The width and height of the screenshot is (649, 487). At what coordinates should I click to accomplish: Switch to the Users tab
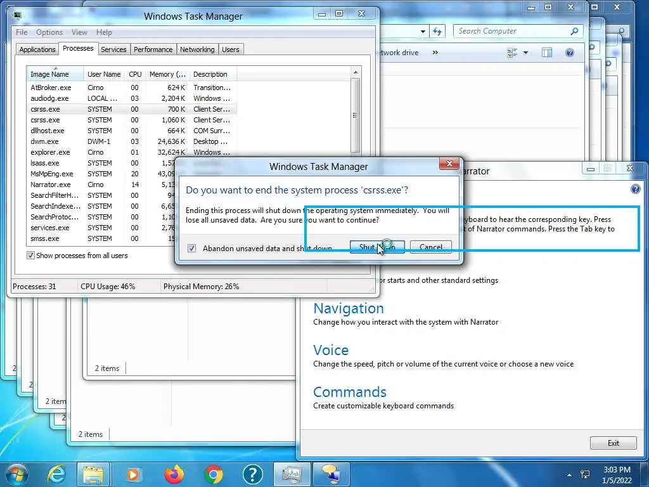[x=231, y=49]
